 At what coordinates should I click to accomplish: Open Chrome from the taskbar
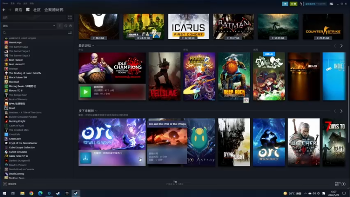coord(31,193)
